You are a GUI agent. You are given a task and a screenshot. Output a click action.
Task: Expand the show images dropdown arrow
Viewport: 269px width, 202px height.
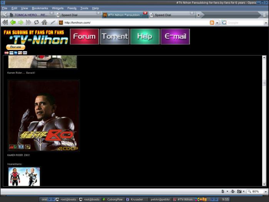(x=244, y=191)
